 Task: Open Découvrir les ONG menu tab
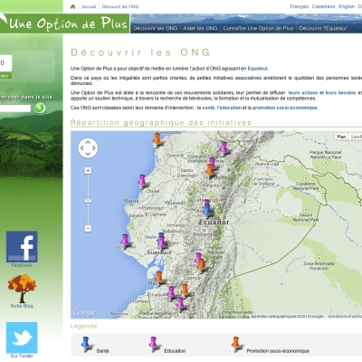tap(155, 28)
